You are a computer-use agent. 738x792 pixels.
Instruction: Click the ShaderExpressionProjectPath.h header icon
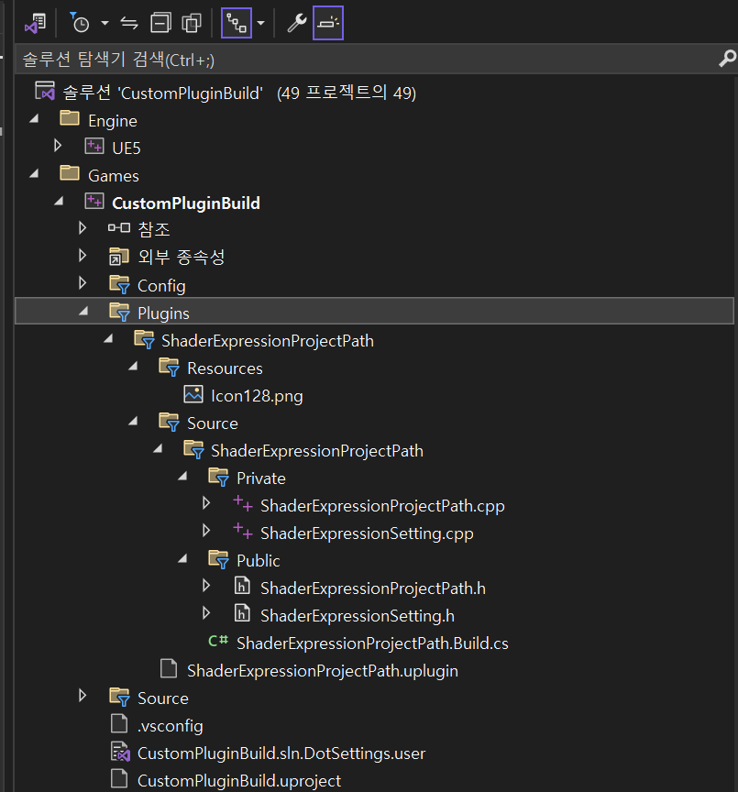242,586
